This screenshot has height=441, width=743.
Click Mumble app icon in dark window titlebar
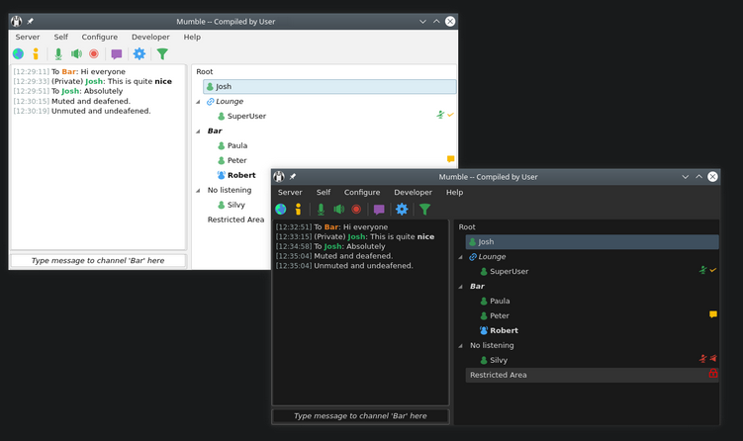279,177
